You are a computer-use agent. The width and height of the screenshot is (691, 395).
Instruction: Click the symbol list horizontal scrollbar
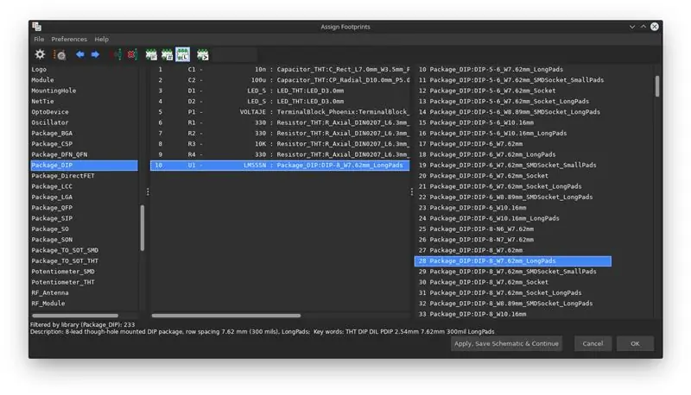tap(226, 316)
